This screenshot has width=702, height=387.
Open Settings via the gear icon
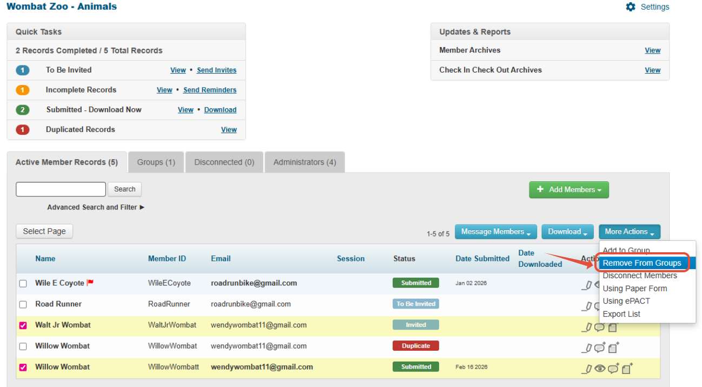click(631, 7)
